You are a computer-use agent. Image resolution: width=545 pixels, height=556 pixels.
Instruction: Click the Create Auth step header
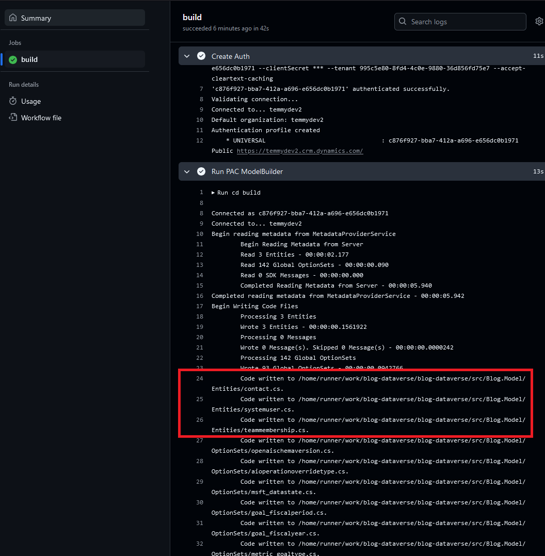pos(362,56)
